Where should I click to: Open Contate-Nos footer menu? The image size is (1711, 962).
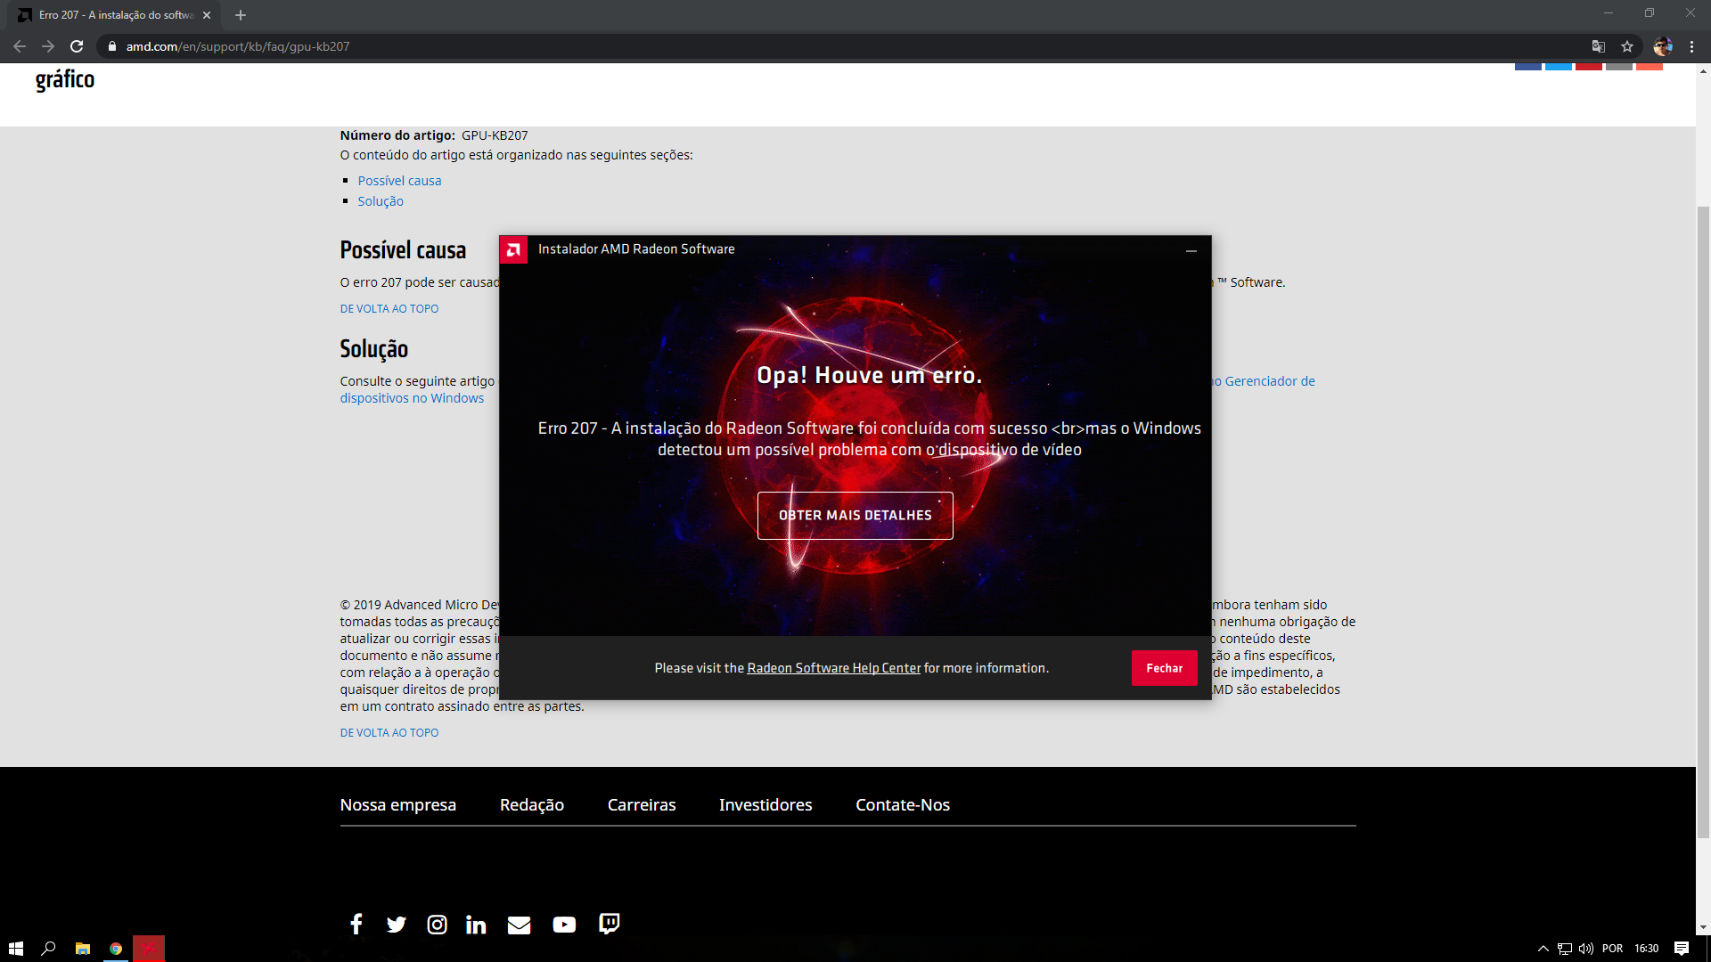pos(903,805)
